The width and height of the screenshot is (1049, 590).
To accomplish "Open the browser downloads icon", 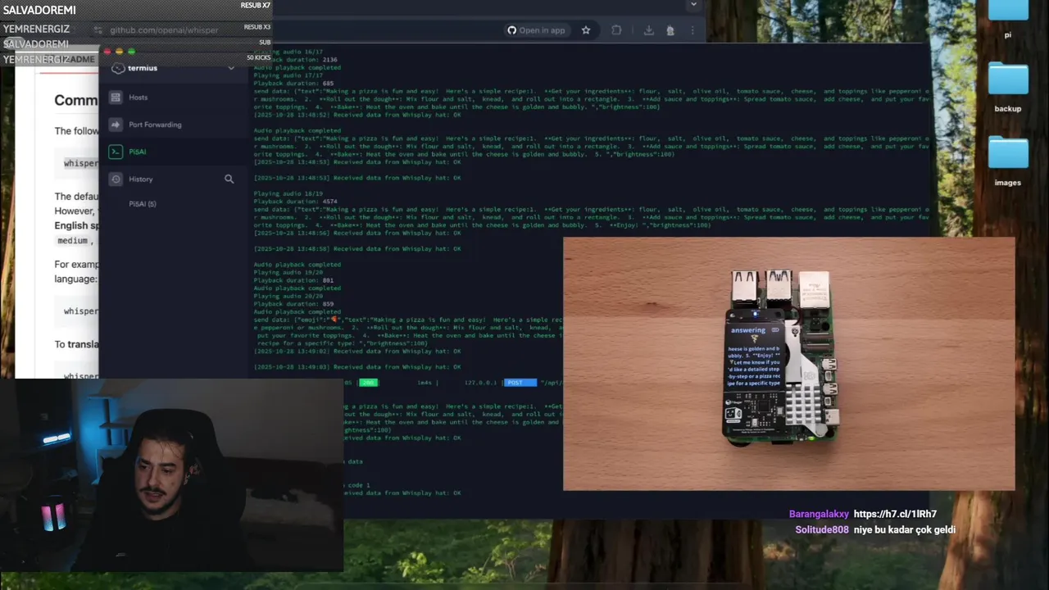I will coord(648,30).
